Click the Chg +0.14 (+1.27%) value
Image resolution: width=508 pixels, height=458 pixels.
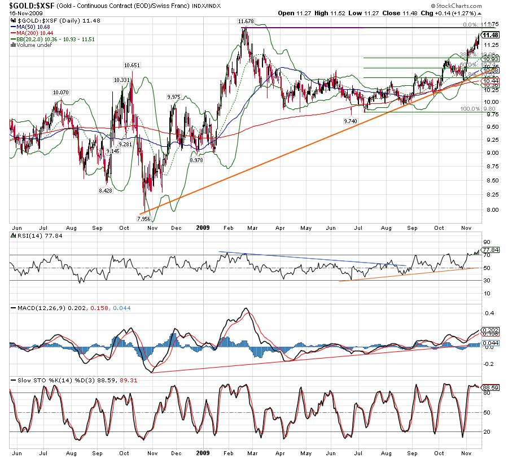coord(448,14)
